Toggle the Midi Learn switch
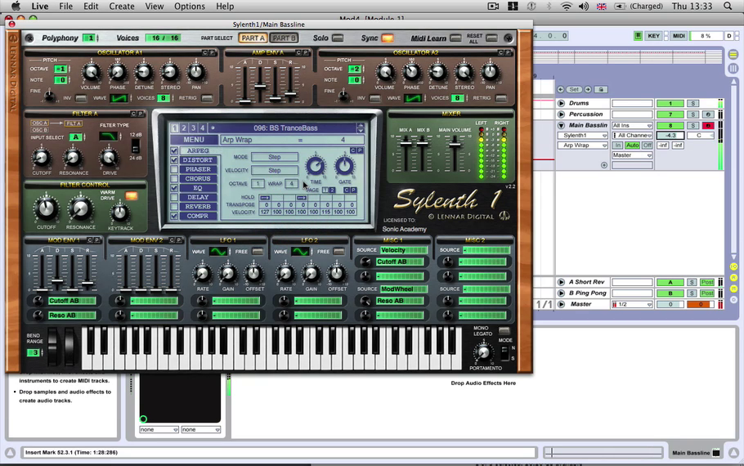The width and height of the screenshot is (744, 466). click(455, 38)
